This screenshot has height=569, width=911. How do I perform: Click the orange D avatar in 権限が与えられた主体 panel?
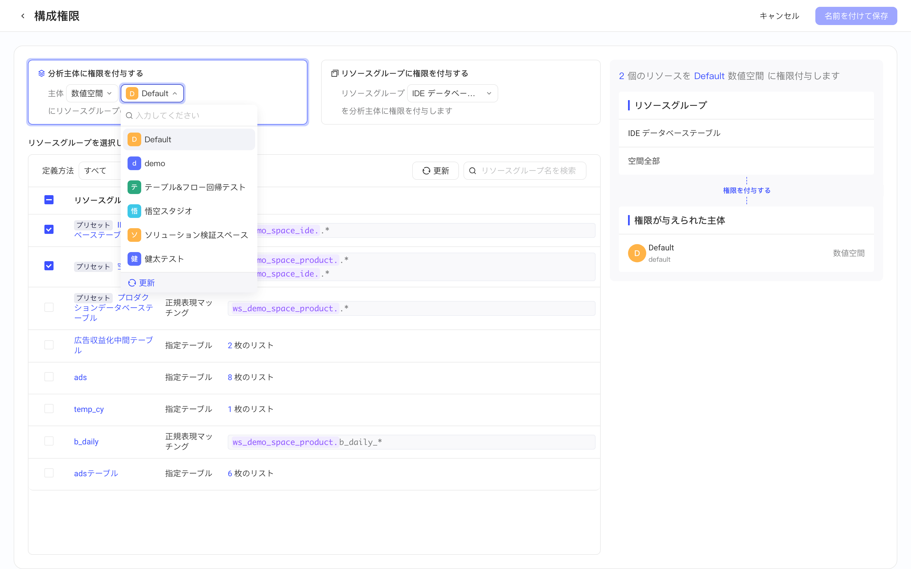(x=637, y=253)
